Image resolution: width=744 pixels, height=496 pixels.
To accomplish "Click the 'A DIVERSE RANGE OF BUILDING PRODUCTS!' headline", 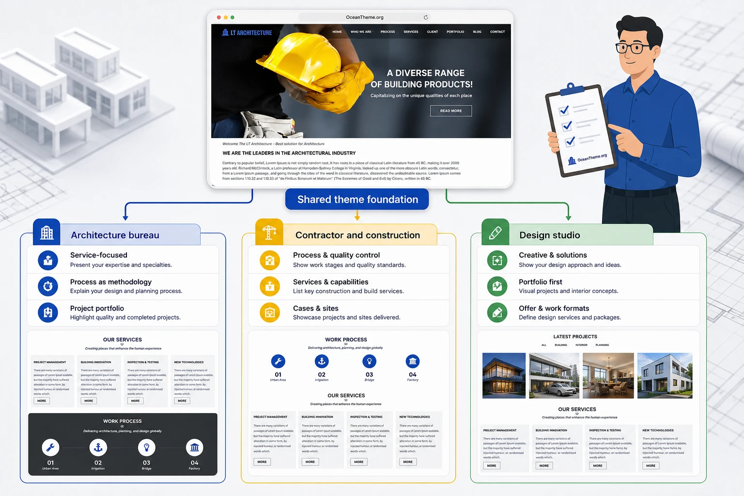I will (422, 78).
